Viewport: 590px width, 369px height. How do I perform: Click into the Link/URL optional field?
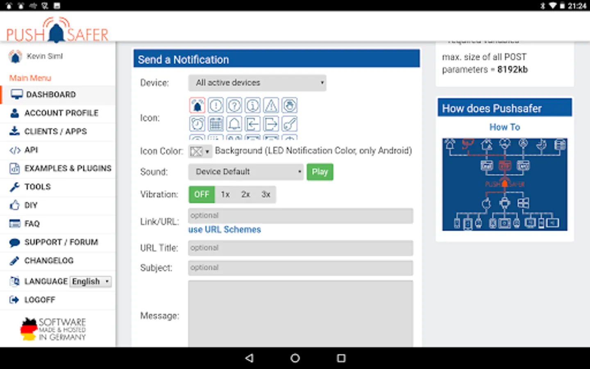click(x=301, y=216)
